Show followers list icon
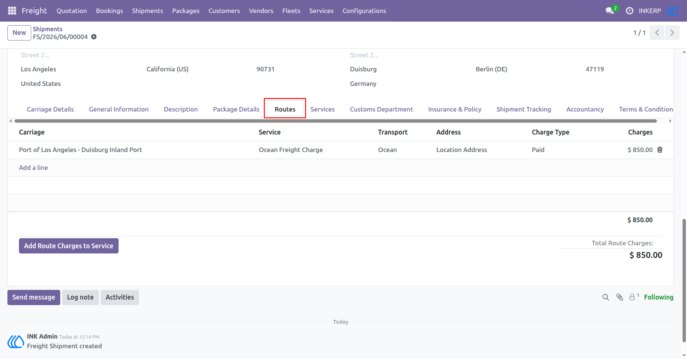The image size is (687, 359). coord(634,297)
